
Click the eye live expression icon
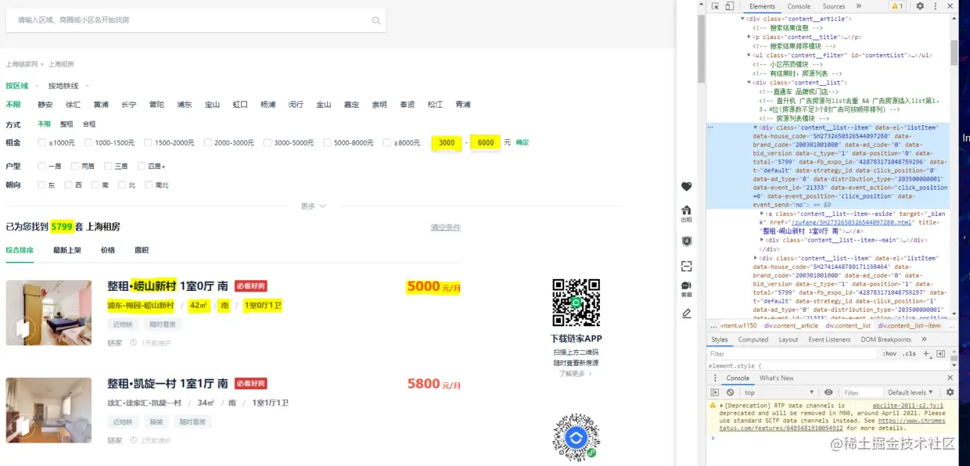click(828, 393)
